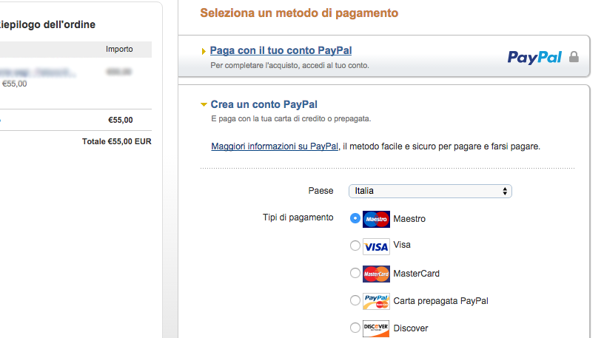Screen dimensions: 604x338
Task: Select the Carta prepagata PayPal radio button
Action: 355,300
